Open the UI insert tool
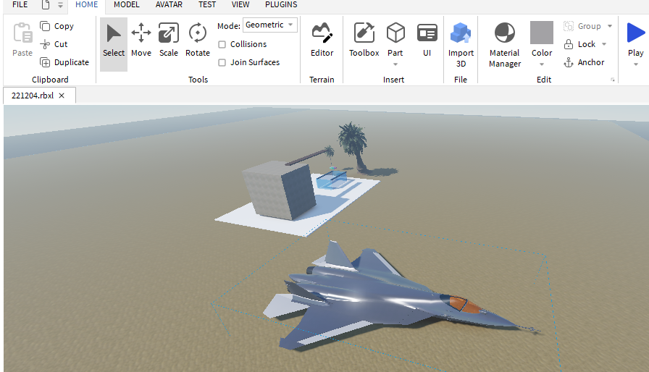 [x=427, y=40]
